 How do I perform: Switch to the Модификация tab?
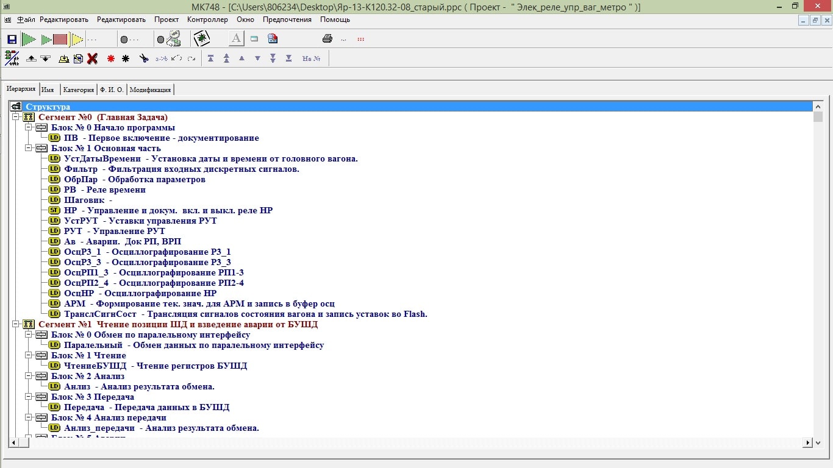pyautogui.click(x=150, y=90)
